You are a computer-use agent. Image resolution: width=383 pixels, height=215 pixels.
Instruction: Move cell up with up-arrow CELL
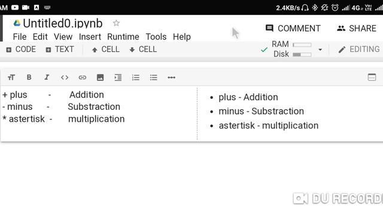pos(106,50)
